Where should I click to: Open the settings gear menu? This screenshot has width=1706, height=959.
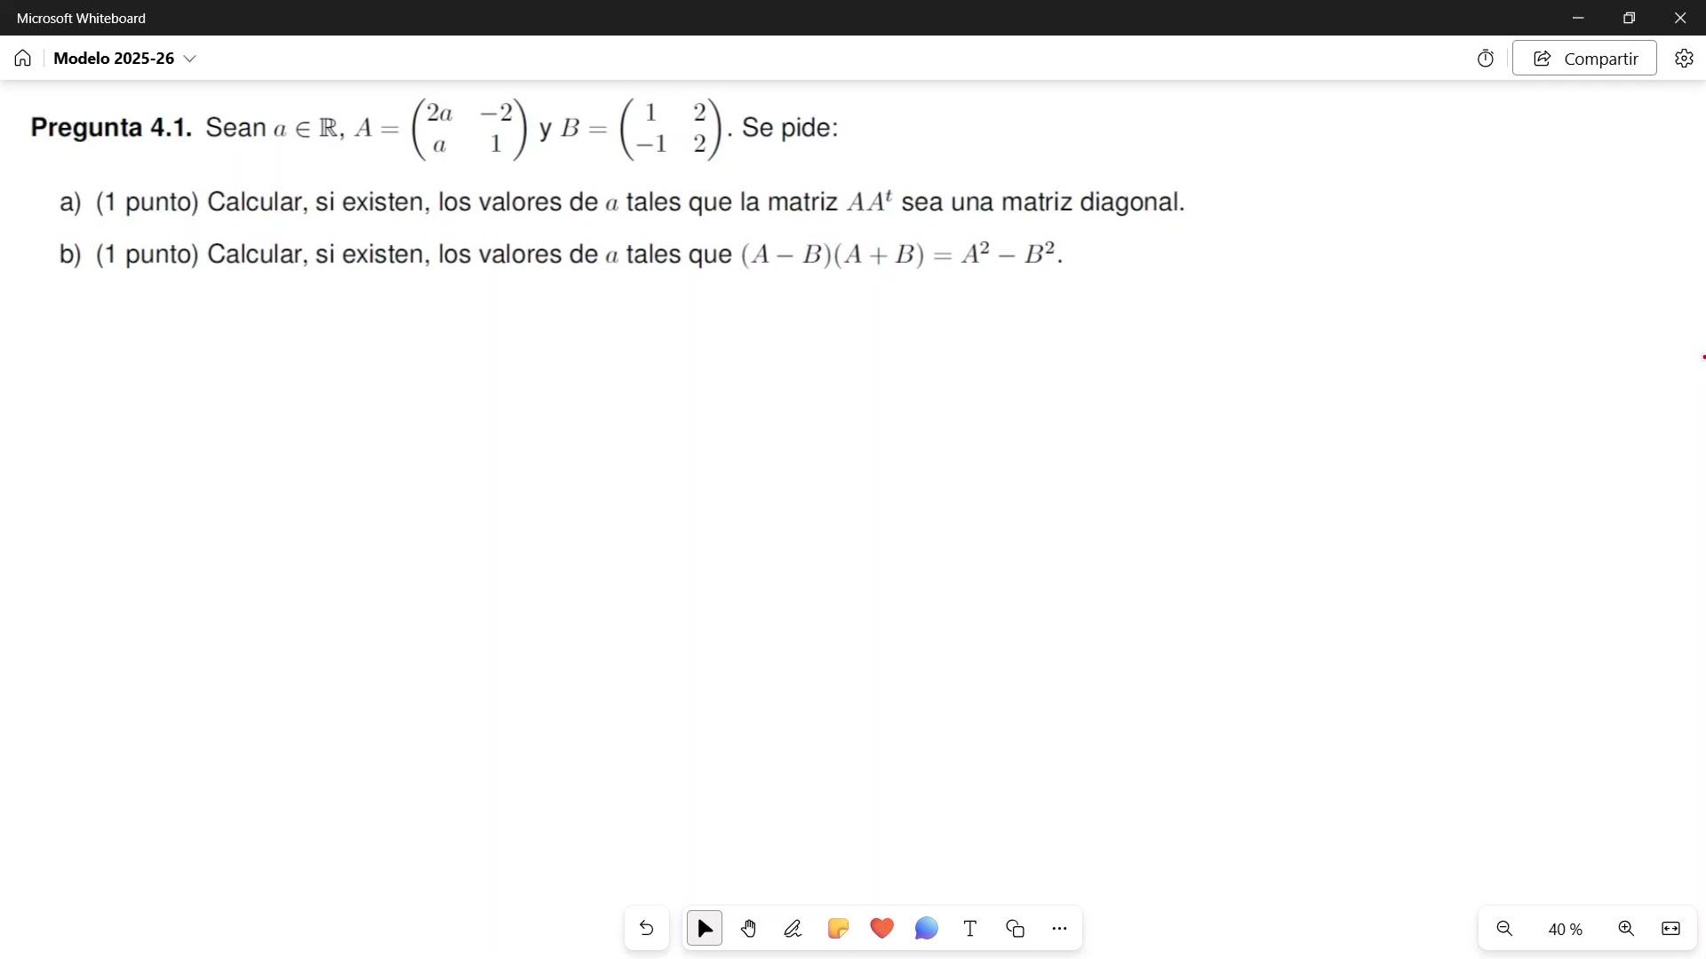(x=1684, y=59)
